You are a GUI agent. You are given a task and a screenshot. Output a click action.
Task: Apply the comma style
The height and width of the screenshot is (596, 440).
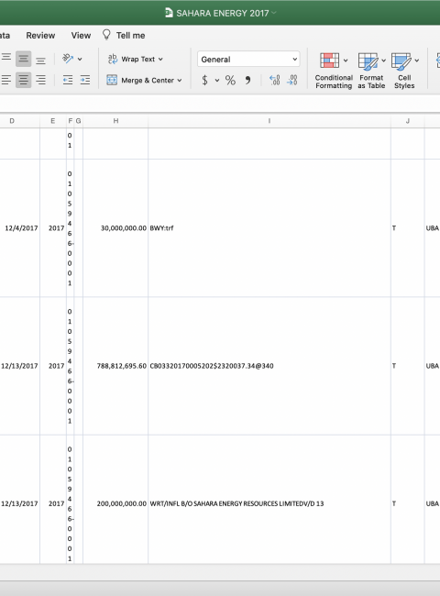(248, 80)
